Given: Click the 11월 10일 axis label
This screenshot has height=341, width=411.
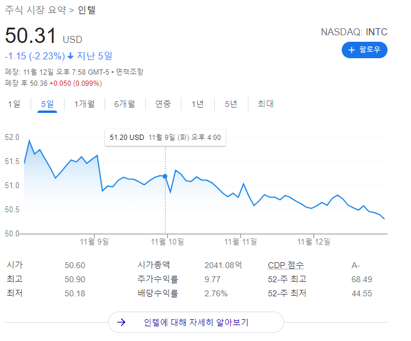Looking at the screenshot, I should tap(167, 242).
